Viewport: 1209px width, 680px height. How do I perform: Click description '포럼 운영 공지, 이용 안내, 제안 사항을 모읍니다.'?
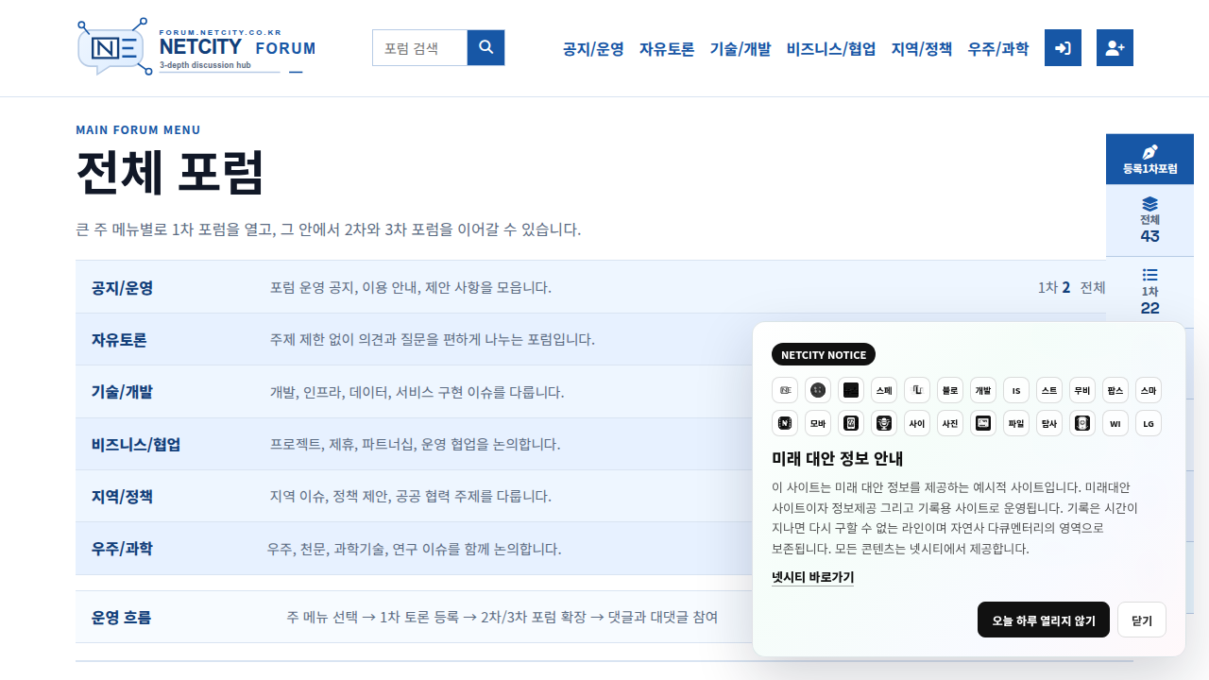(x=411, y=287)
